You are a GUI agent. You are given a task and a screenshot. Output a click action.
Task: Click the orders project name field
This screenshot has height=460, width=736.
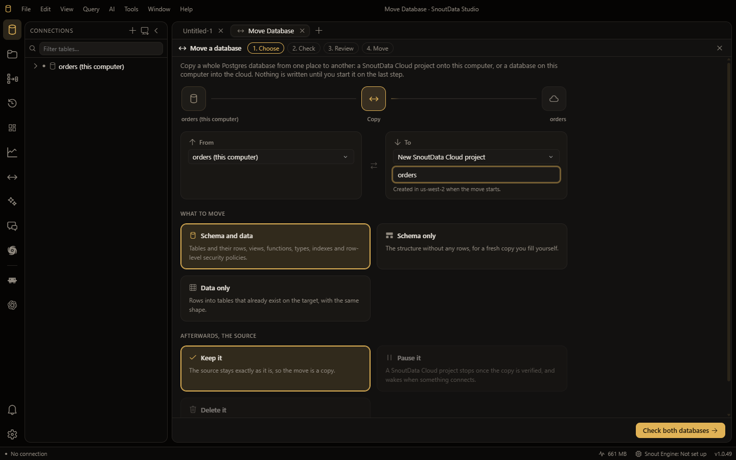[476, 175]
